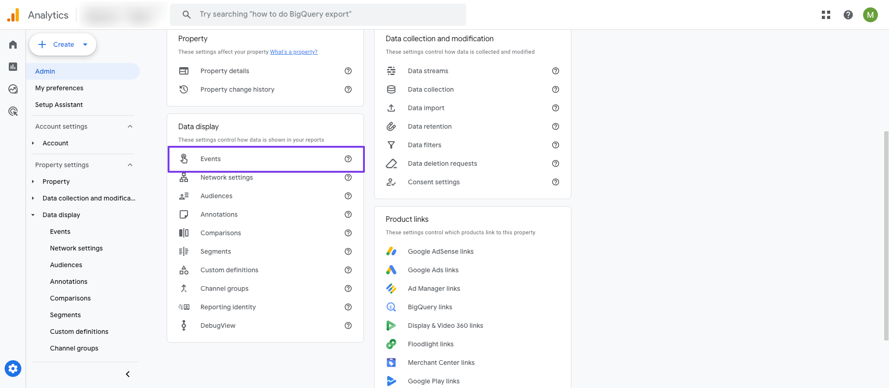
Task: Click the Admin gear icon
Action: pyautogui.click(x=13, y=369)
